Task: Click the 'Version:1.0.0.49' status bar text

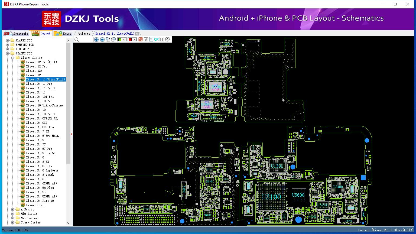Action: [15, 230]
